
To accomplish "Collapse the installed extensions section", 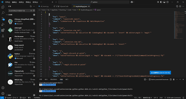I will (x=7, y=15).
